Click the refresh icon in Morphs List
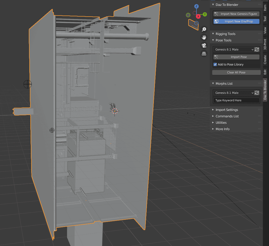Screen dimensions: 269x246 click(257, 93)
